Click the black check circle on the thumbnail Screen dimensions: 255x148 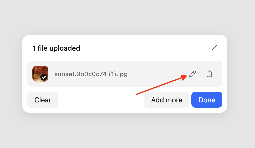(44, 77)
